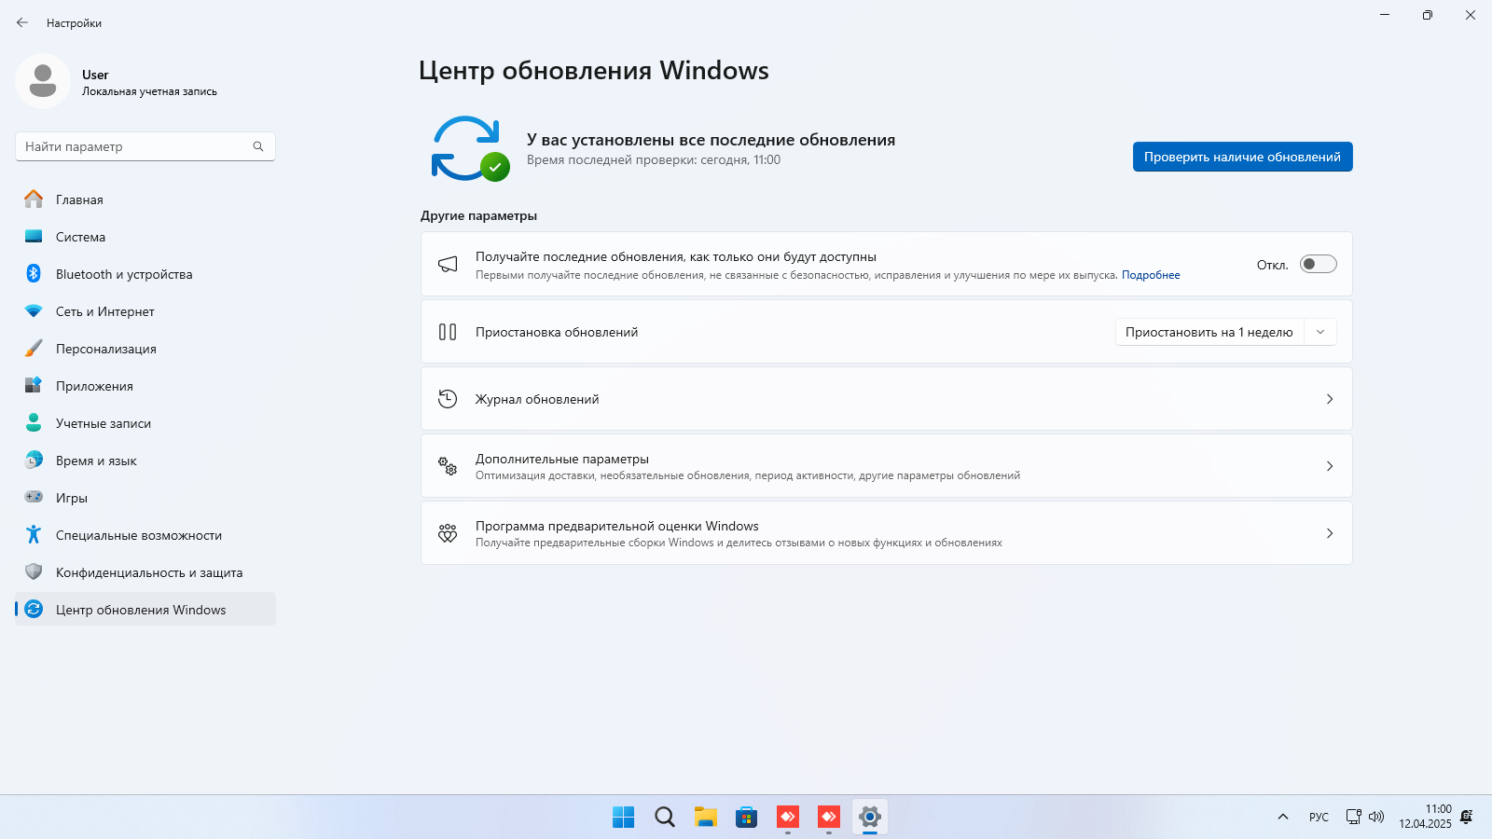Go to the Главная section
This screenshot has height=839, width=1492.
click(145, 199)
